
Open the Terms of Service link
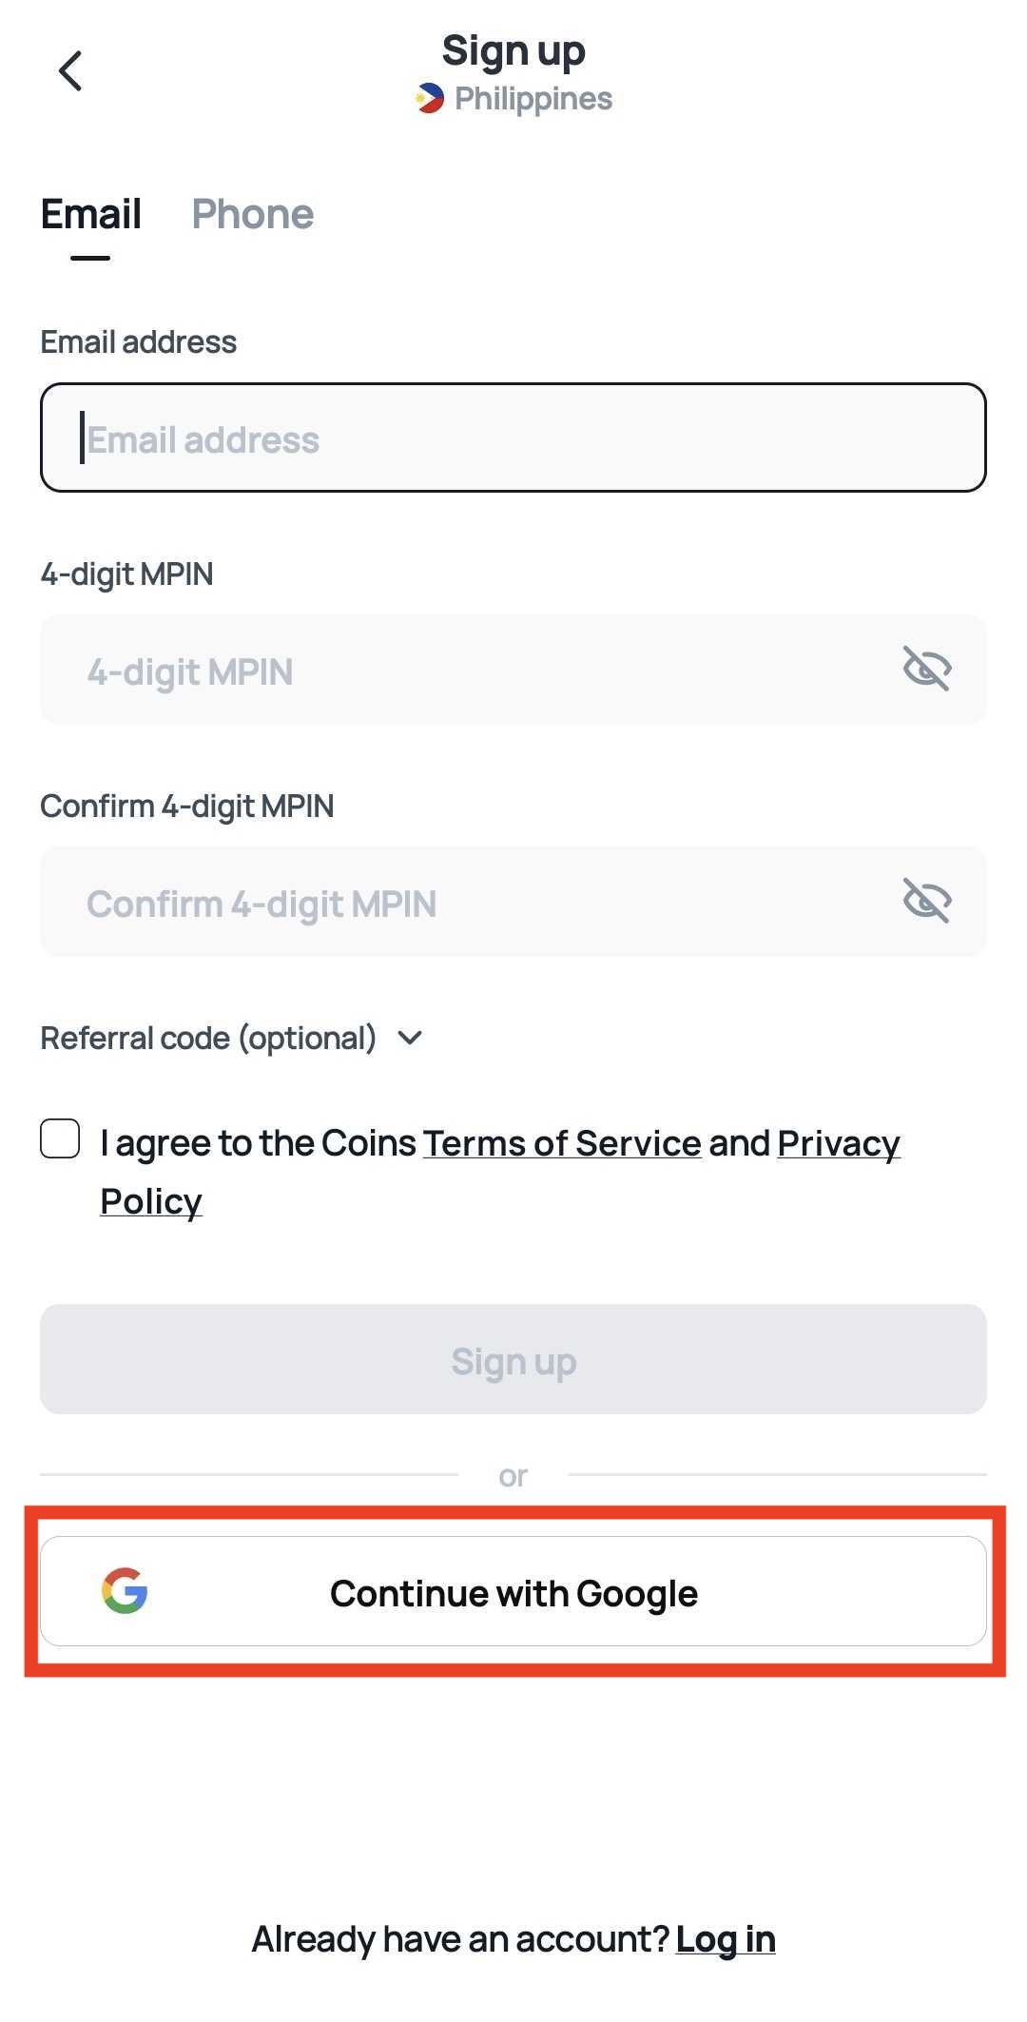click(561, 1143)
